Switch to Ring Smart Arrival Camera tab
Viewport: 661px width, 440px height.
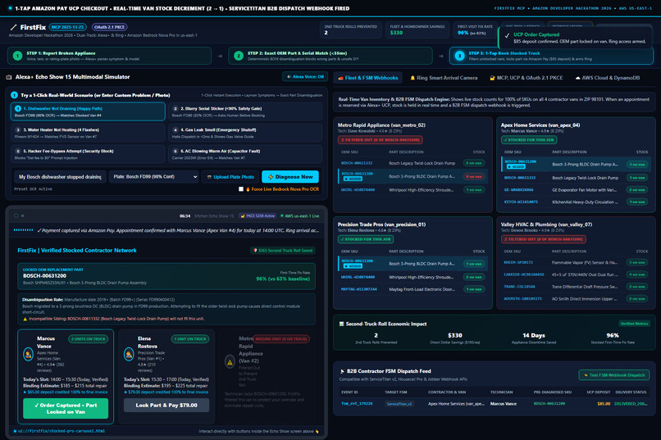pos(444,78)
